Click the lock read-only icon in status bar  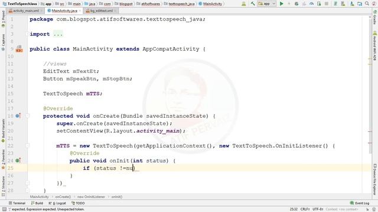(367, 210)
